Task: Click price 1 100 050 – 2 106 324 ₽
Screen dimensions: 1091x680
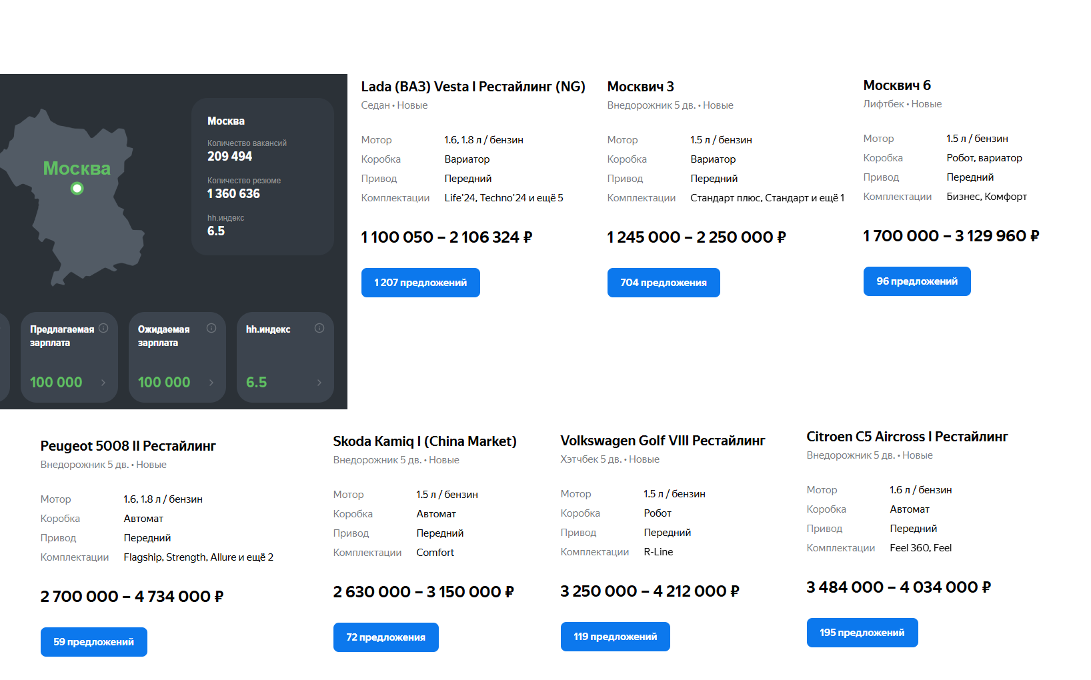Action: [447, 237]
